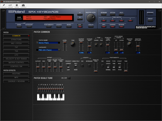Toggle Tone Switch 3
The height and width of the screenshot is (121, 162).
click(121, 21)
